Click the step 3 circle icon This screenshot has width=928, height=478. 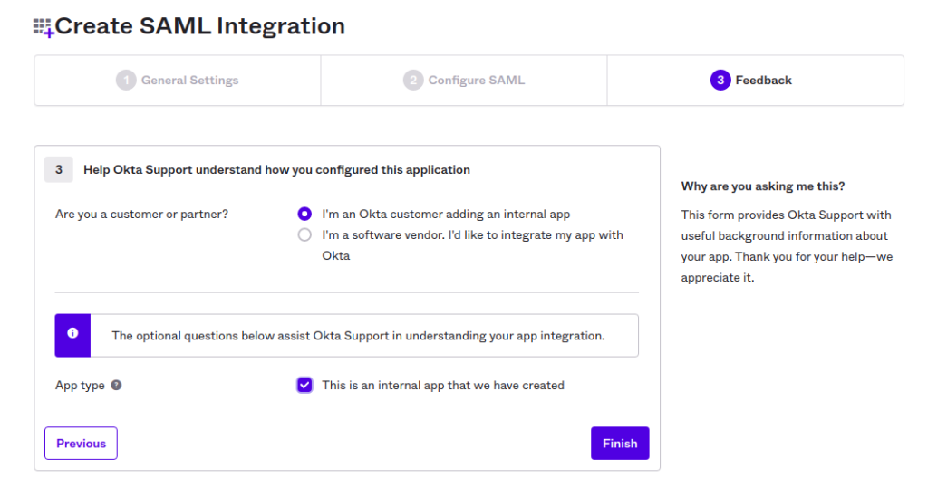click(720, 80)
